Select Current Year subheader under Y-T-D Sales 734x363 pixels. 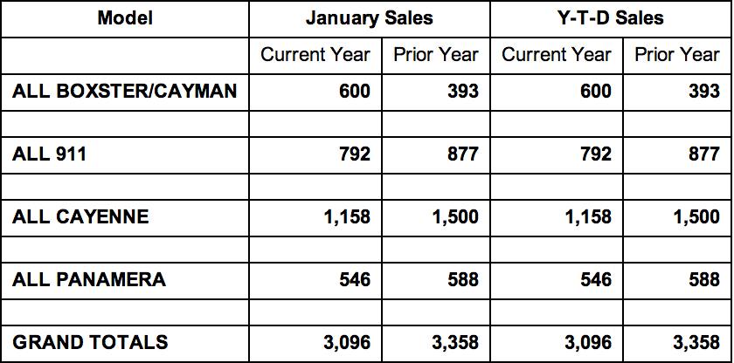pyautogui.click(x=557, y=55)
